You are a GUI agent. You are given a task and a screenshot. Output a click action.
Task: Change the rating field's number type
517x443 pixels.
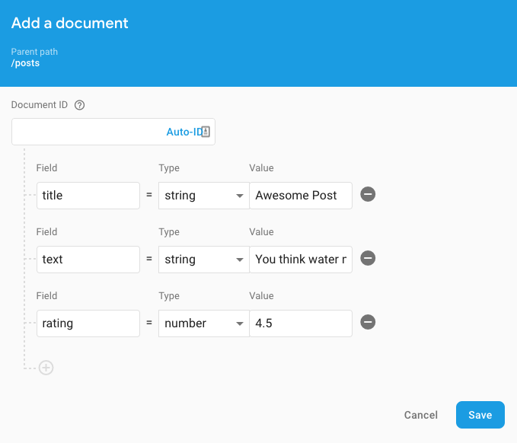point(203,323)
